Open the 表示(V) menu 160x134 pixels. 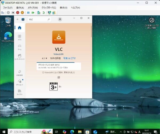(x=63, y=8)
